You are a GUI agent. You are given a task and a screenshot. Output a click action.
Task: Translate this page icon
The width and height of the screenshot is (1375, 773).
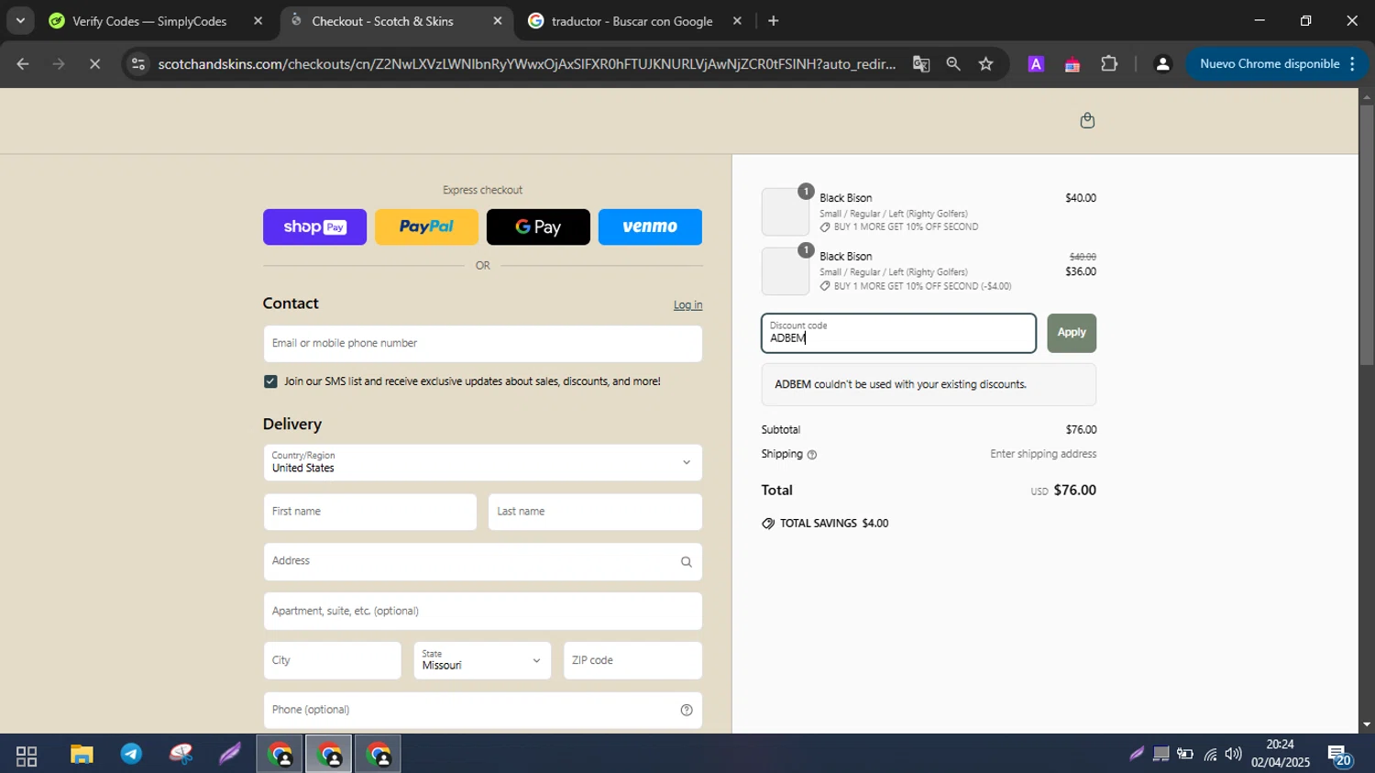click(x=921, y=64)
